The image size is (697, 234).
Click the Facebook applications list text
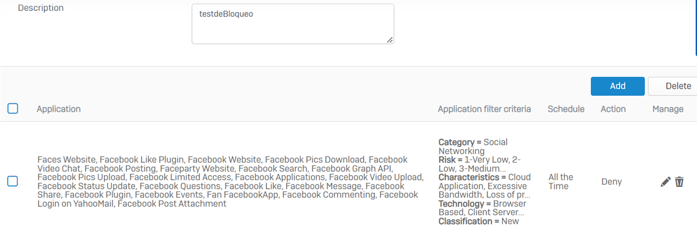click(x=230, y=182)
